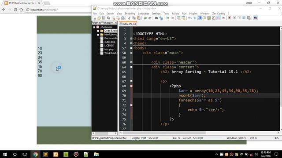The width and height of the screenshot is (282, 158).
Task: Click the Paste clipboard icon
Action: (x=139, y=18)
